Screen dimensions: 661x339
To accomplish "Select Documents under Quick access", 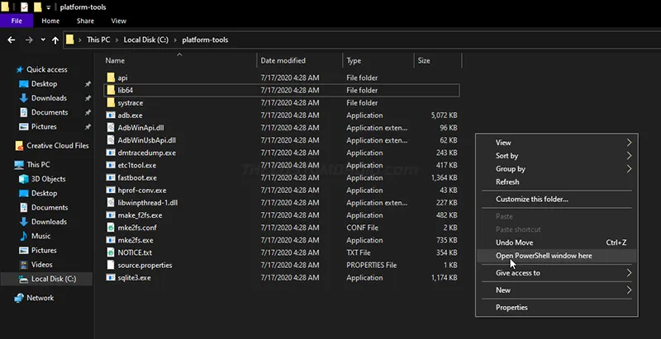I will 50,113.
